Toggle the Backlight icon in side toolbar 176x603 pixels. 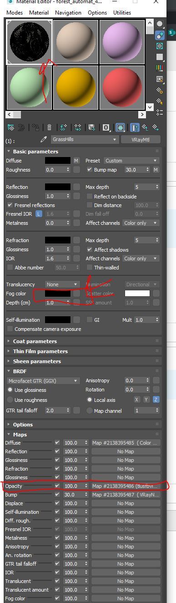pos(160,35)
